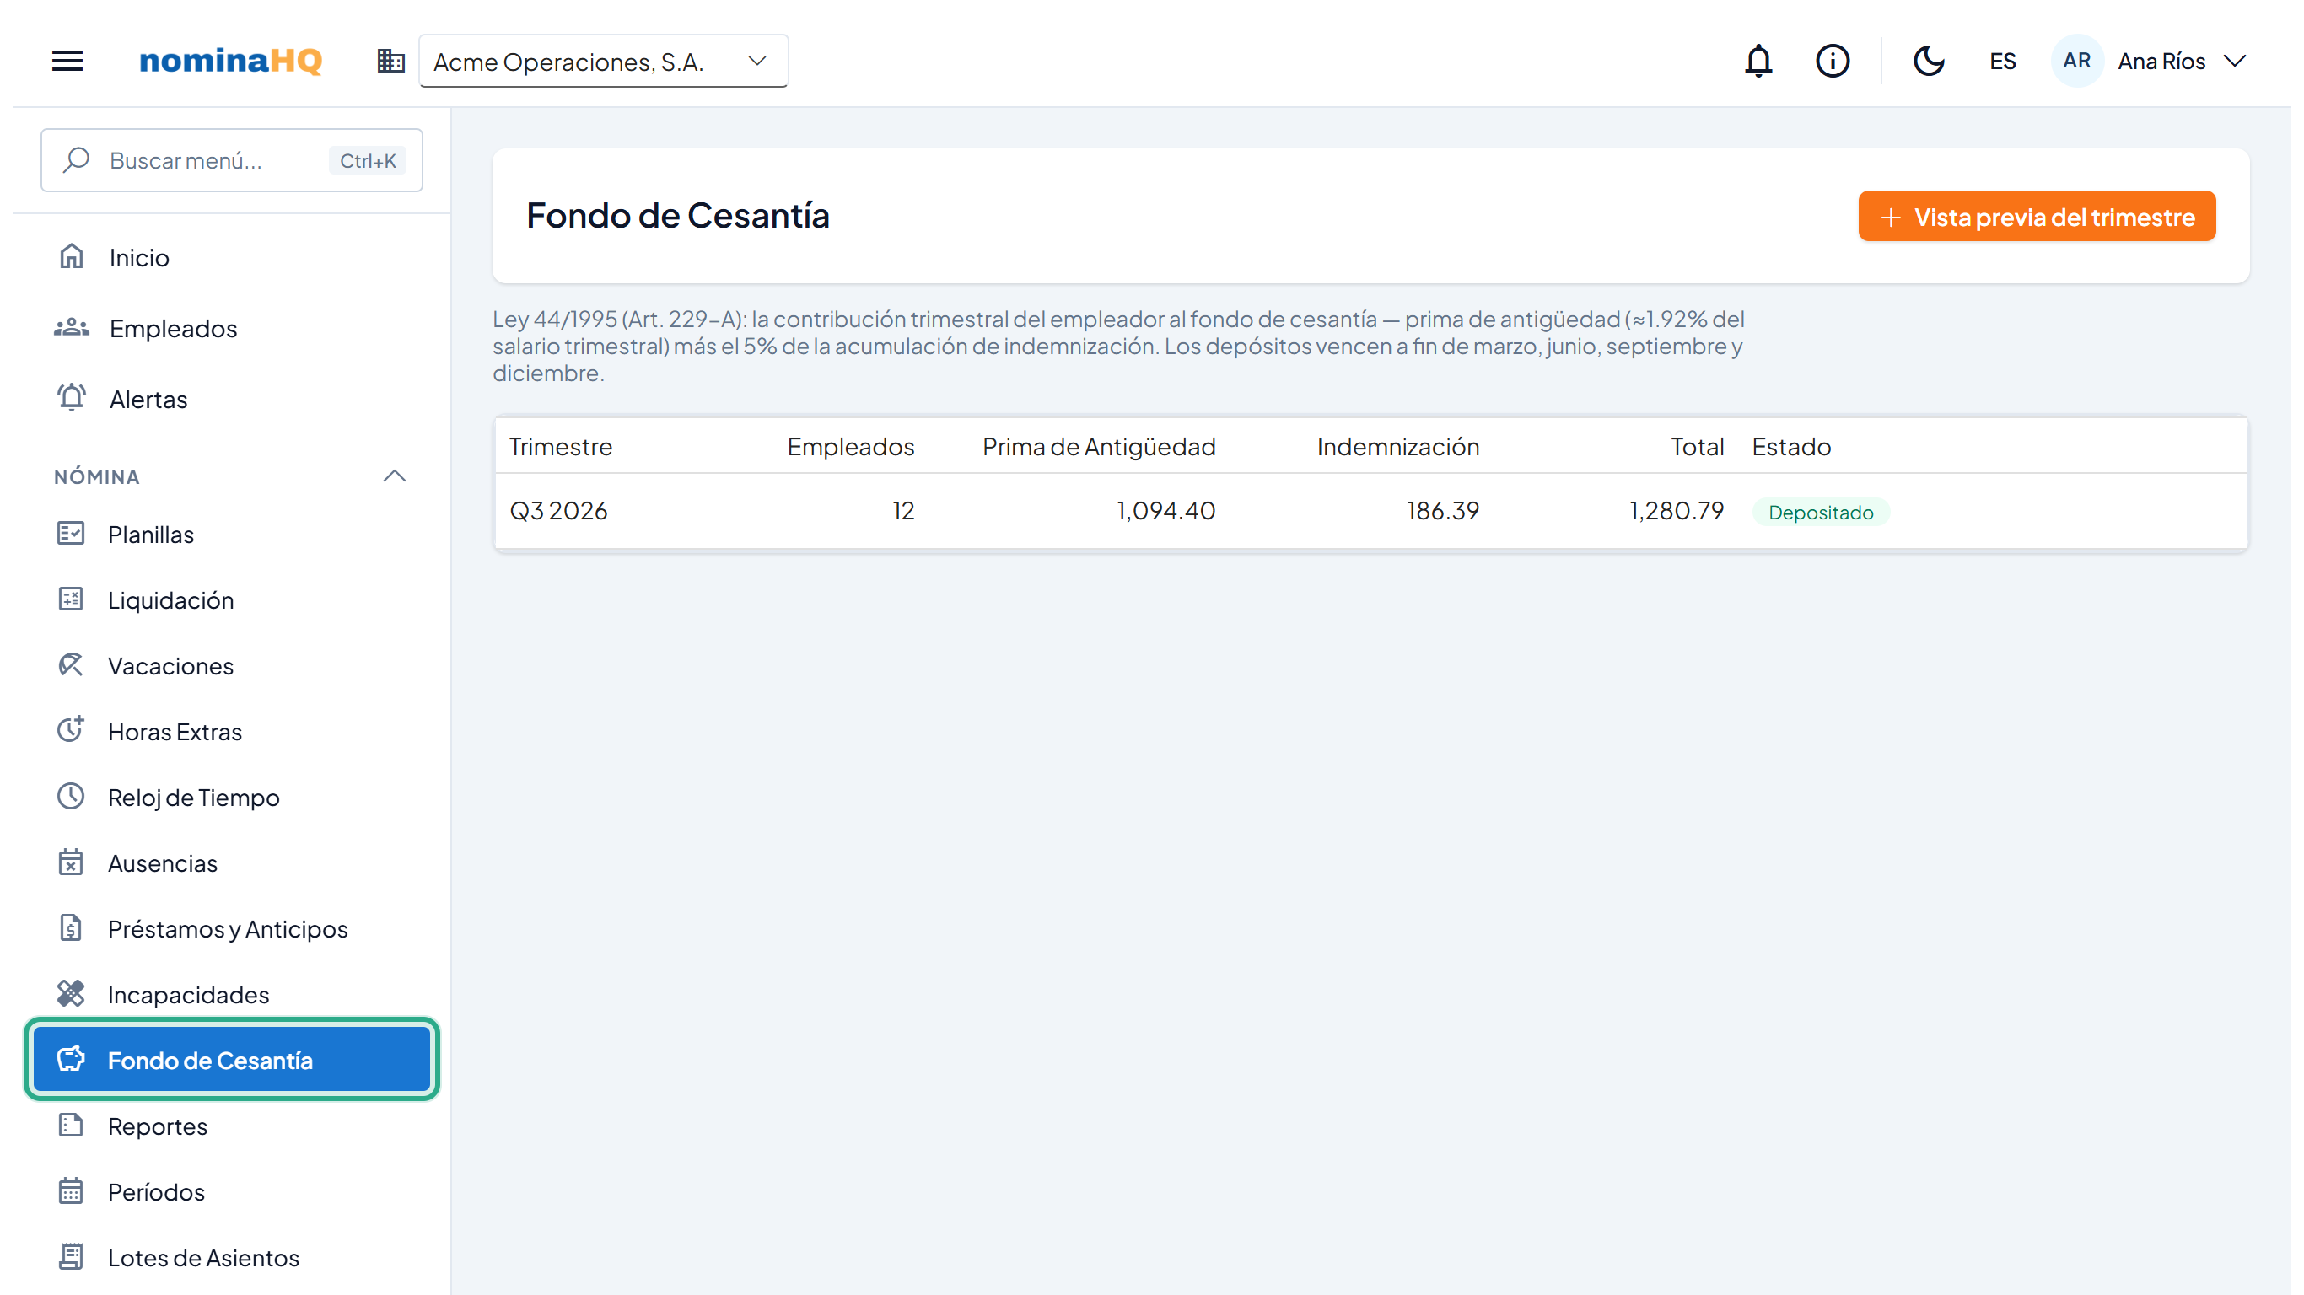The height and width of the screenshot is (1295, 2304).
Task: Click the 1,094.40 prima value
Action: click(1165, 511)
